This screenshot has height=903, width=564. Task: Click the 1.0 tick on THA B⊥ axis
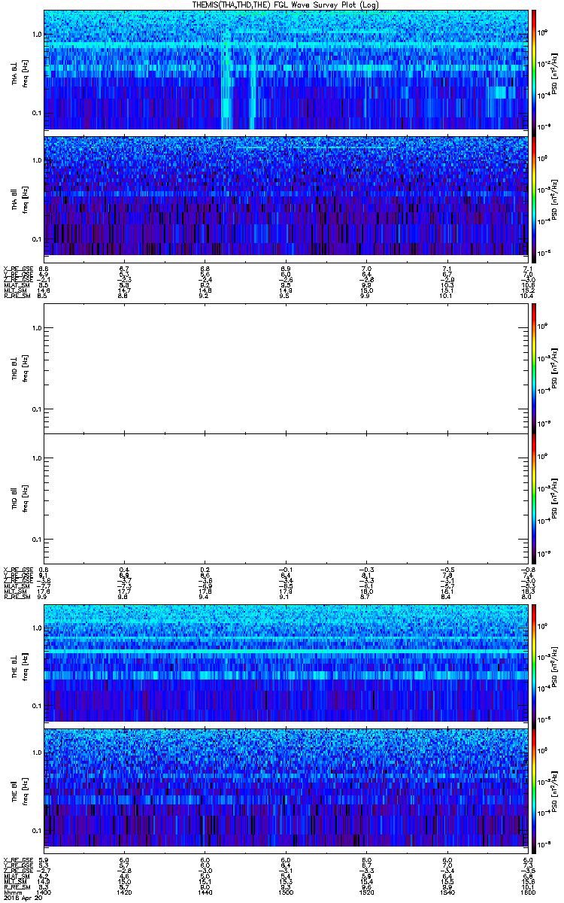point(36,35)
